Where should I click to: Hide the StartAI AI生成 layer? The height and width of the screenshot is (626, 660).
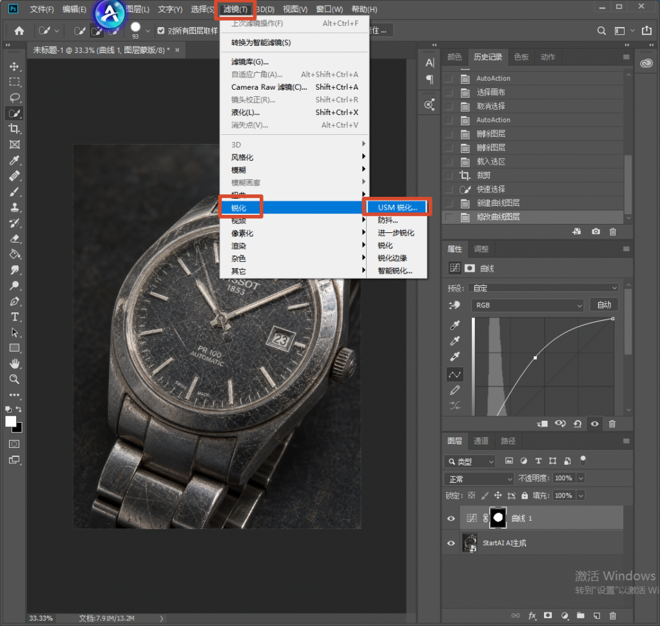click(451, 543)
